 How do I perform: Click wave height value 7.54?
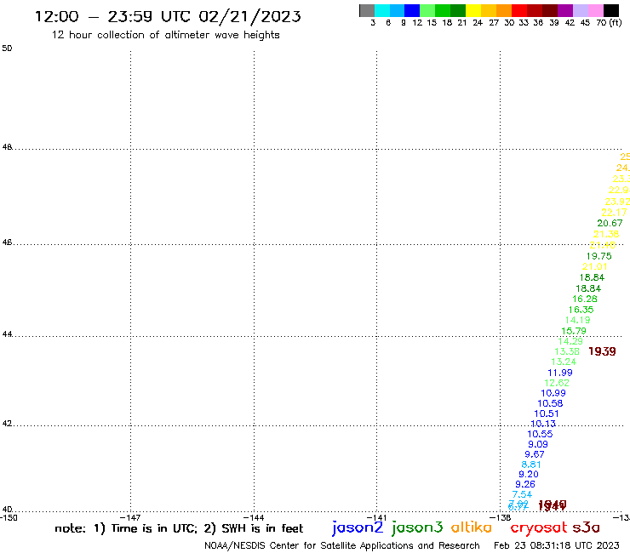pos(522,494)
